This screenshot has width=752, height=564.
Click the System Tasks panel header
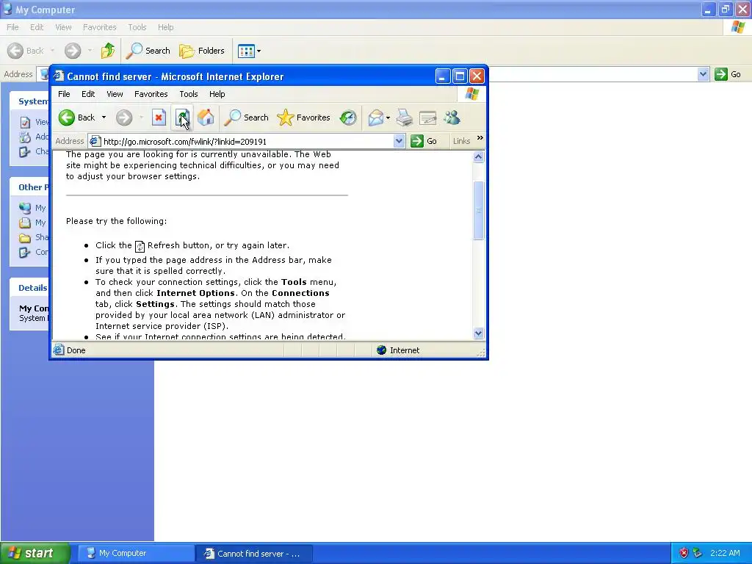tap(29, 101)
